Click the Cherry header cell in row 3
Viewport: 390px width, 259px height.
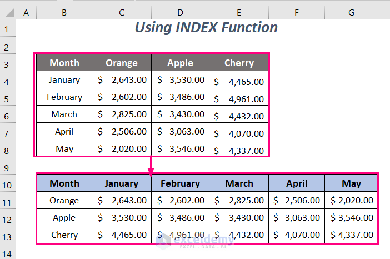tap(239, 63)
